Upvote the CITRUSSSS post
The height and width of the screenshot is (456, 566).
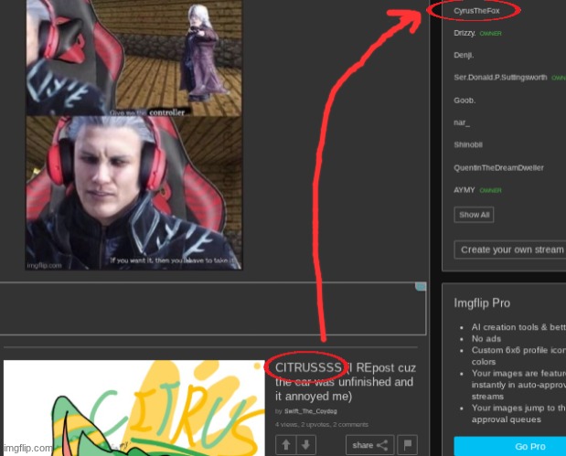pyautogui.click(x=286, y=445)
